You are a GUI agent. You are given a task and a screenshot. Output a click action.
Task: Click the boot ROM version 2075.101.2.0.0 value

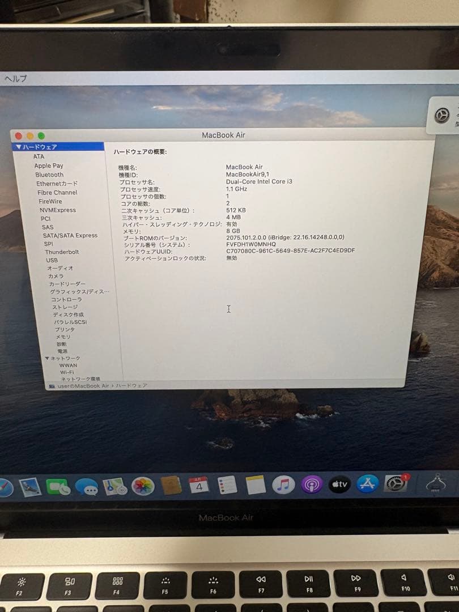click(285, 237)
